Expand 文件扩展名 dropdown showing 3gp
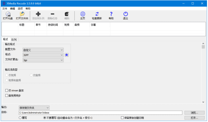This screenshot has width=208, height=122. coord(43,60)
